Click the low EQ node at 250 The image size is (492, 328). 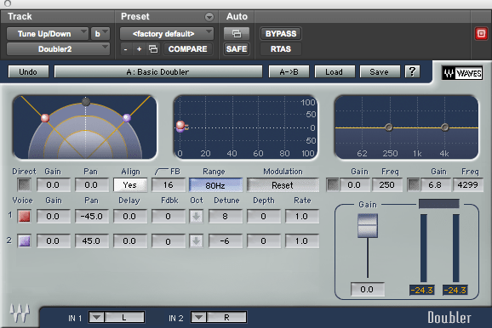coord(389,127)
